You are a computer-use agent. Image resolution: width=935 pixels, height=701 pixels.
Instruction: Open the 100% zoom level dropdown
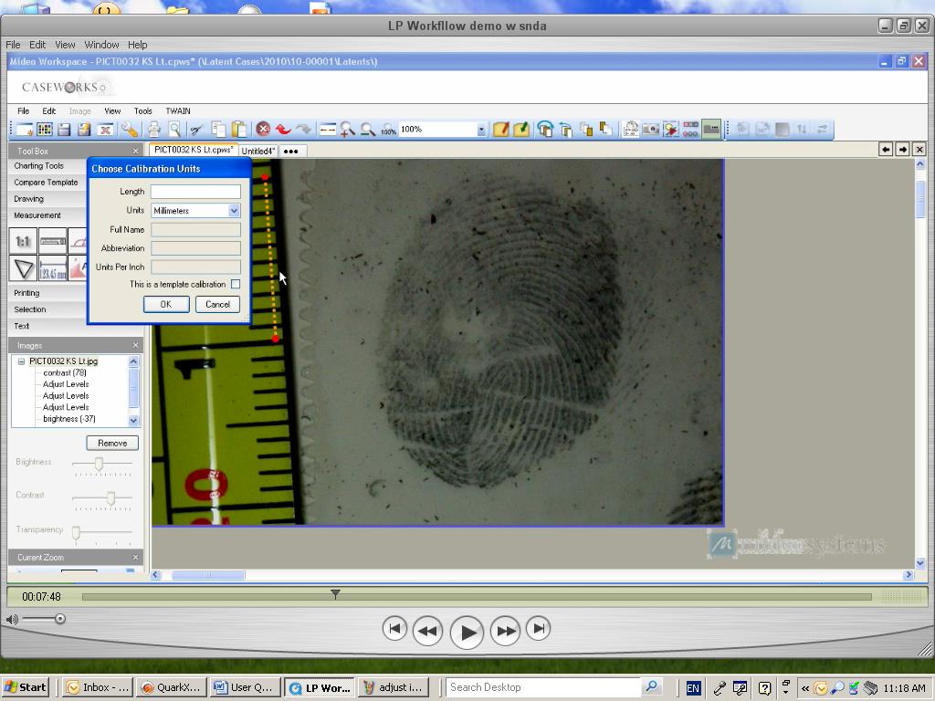[x=481, y=130]
